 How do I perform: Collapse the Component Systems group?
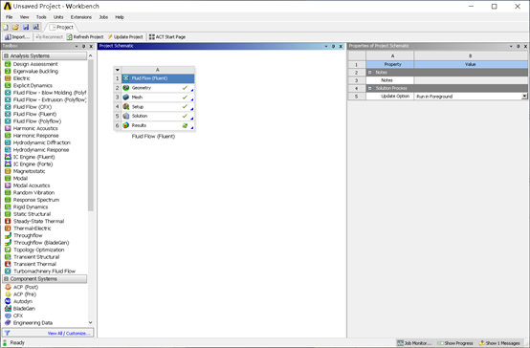[x=6, y=279]
